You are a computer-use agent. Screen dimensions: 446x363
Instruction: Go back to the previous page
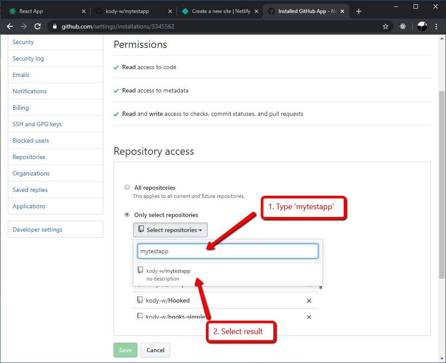[x=10, y=26]
